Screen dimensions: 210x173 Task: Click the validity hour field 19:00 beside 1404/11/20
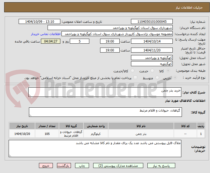tap(110, 50)
